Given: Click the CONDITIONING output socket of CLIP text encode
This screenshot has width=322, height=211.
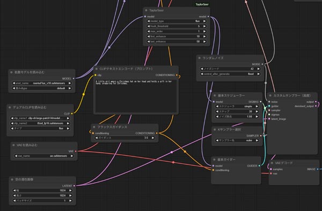Looking at the screenshot, I should click(177, 75).
